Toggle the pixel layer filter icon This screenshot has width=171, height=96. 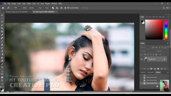point(153,47)
